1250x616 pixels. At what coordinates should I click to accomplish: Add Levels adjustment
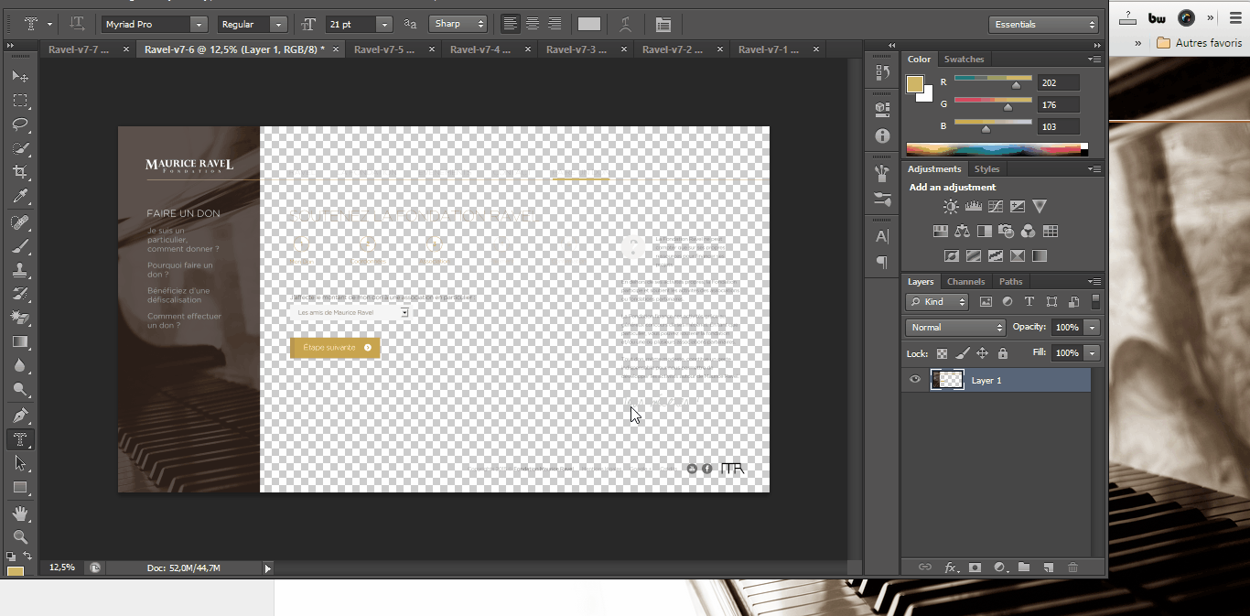point(973,207)
